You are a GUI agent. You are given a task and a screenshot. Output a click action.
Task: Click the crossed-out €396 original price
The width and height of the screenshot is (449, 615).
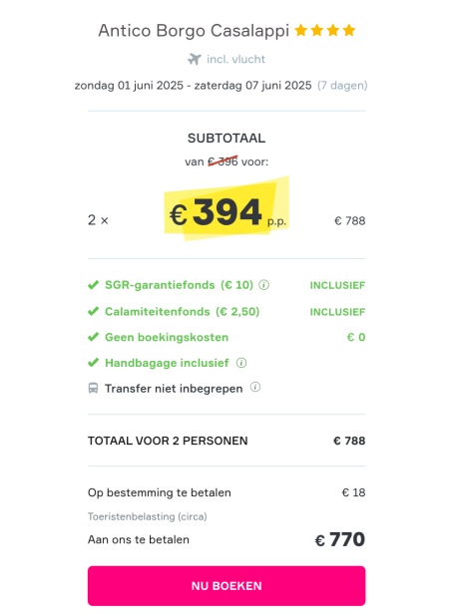point(223,161)
